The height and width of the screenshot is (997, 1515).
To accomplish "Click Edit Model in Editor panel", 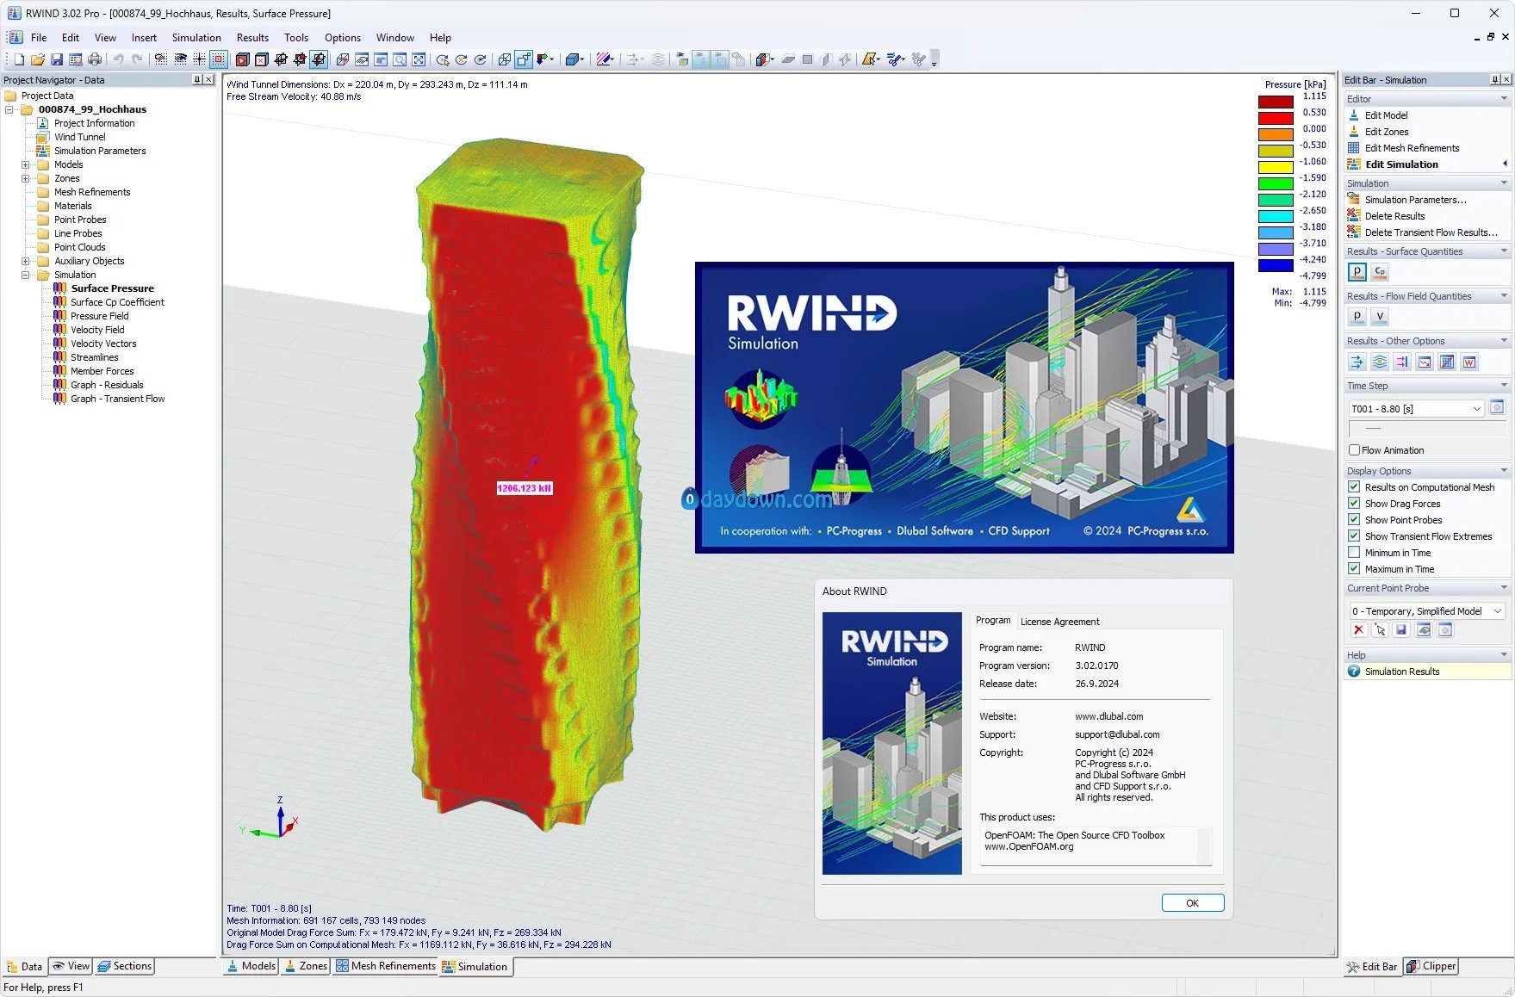I will (x=1386, y=115).
